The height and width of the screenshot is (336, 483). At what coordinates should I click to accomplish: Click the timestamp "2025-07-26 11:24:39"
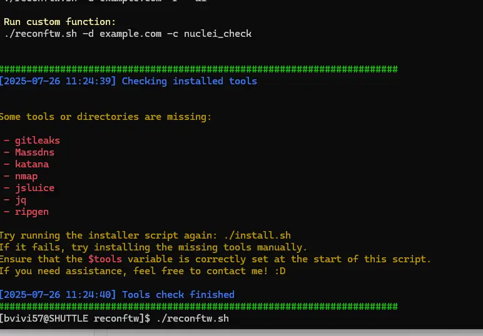point(58,81)
